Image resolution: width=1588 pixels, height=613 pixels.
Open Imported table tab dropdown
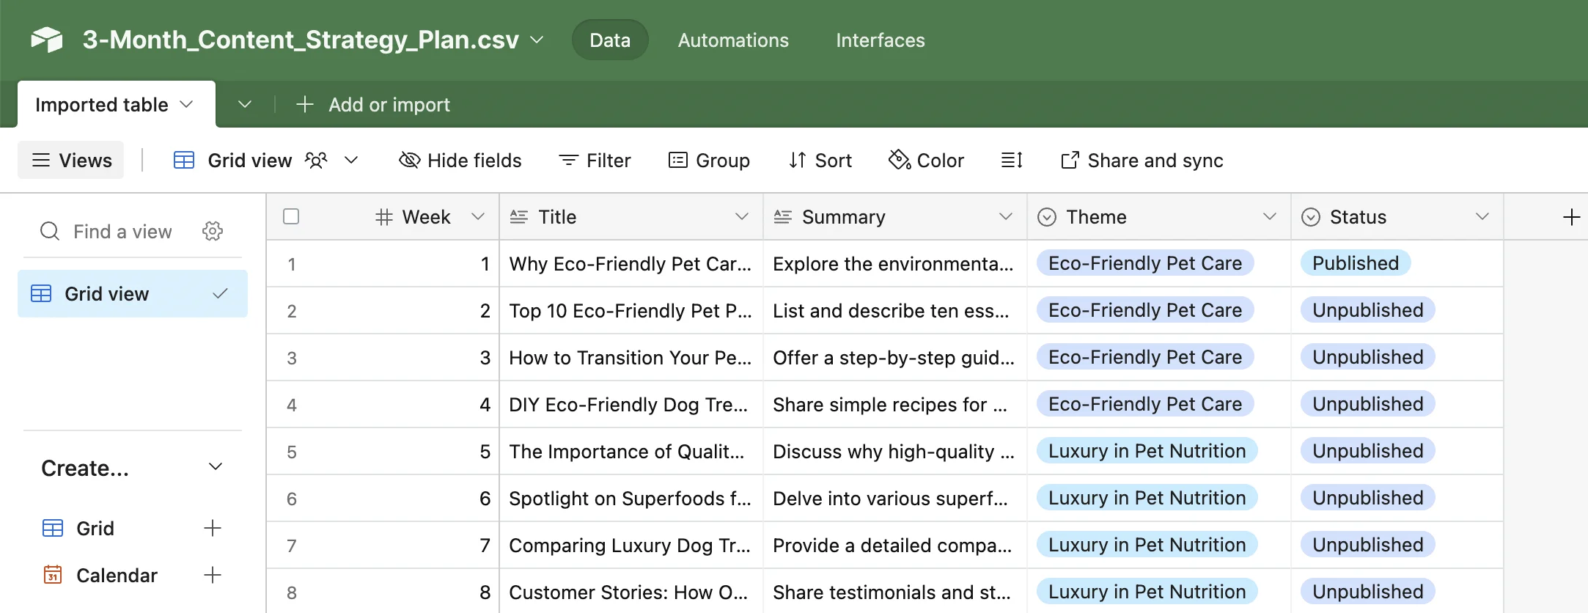coord(186,104)
